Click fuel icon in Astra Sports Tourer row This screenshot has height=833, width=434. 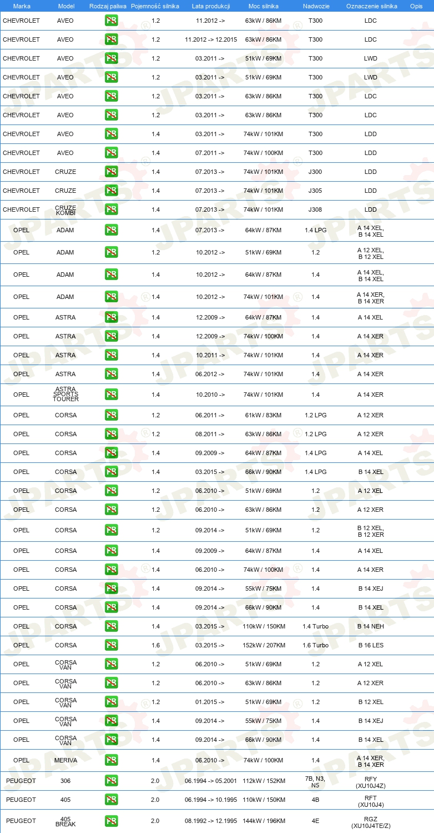pos(111,395)
